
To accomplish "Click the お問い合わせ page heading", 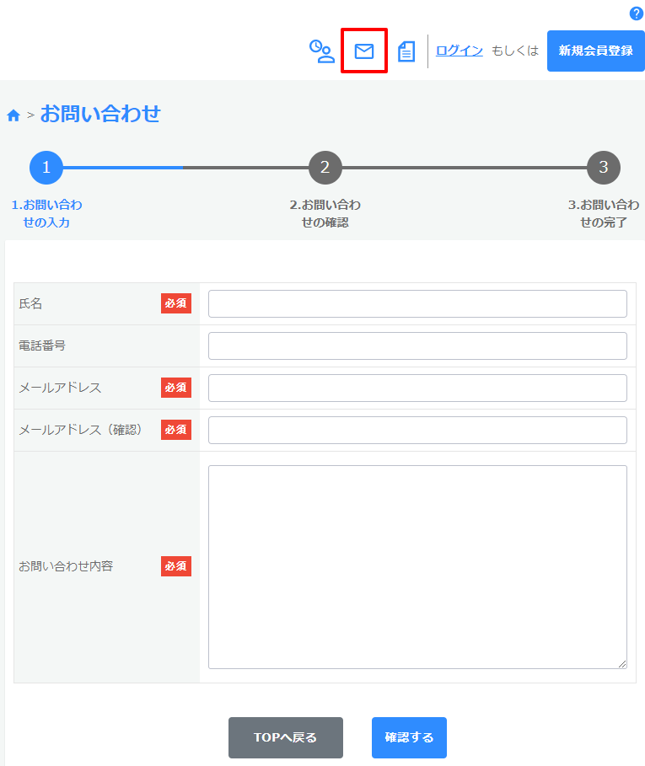I will 100,114.
